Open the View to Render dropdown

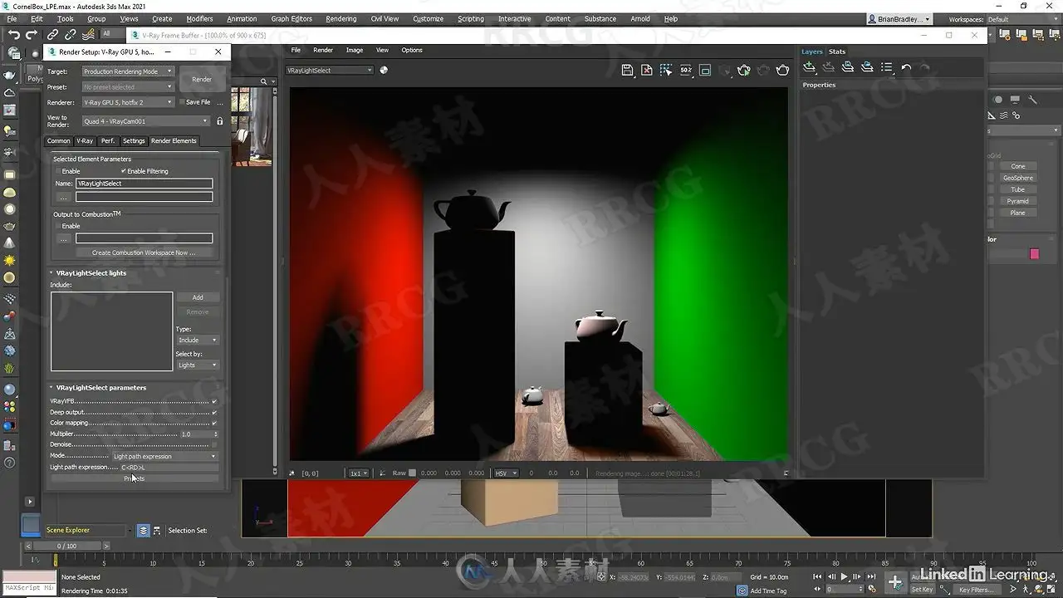point(145,121)
